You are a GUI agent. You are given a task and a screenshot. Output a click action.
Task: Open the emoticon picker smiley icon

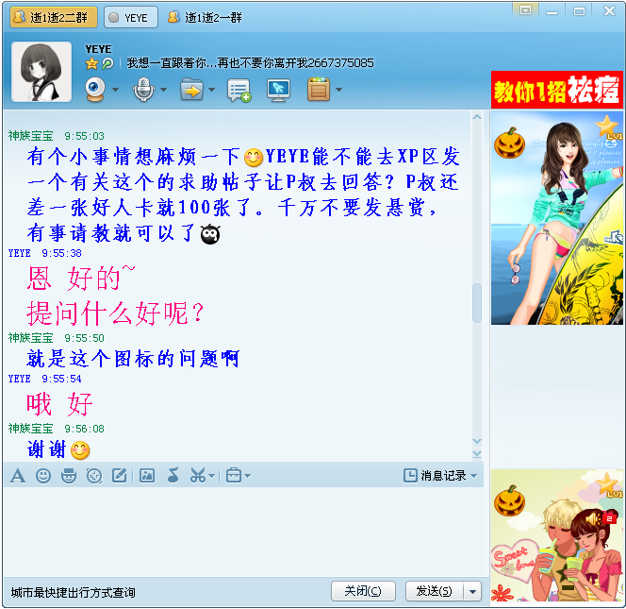(43, 476)
